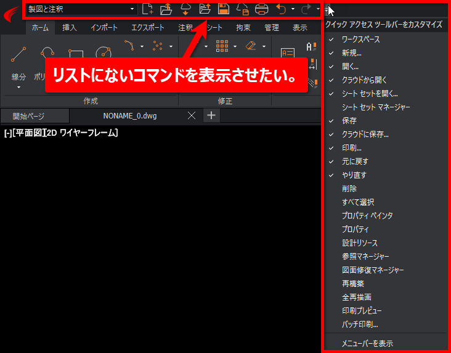451x353 pixels.
Task: Click the array grid pattern icon
Action: pyautogui.click(x=222, y=46)
